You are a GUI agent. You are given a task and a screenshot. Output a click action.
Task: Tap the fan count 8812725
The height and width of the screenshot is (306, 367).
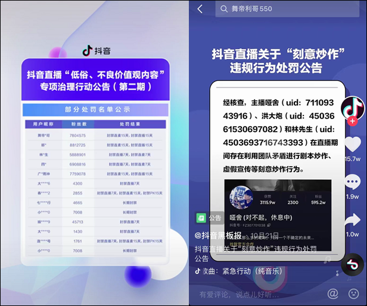coord(77,145)
